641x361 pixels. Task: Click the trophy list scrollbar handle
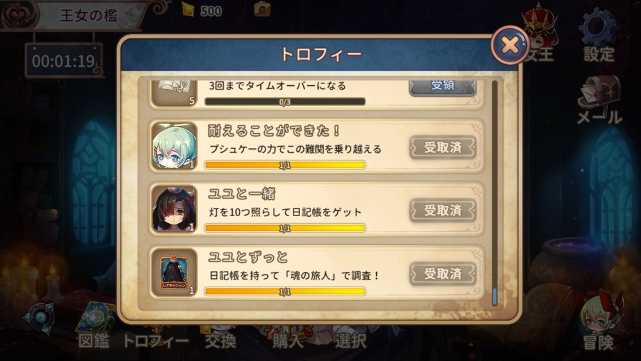(x=495, y=297)
